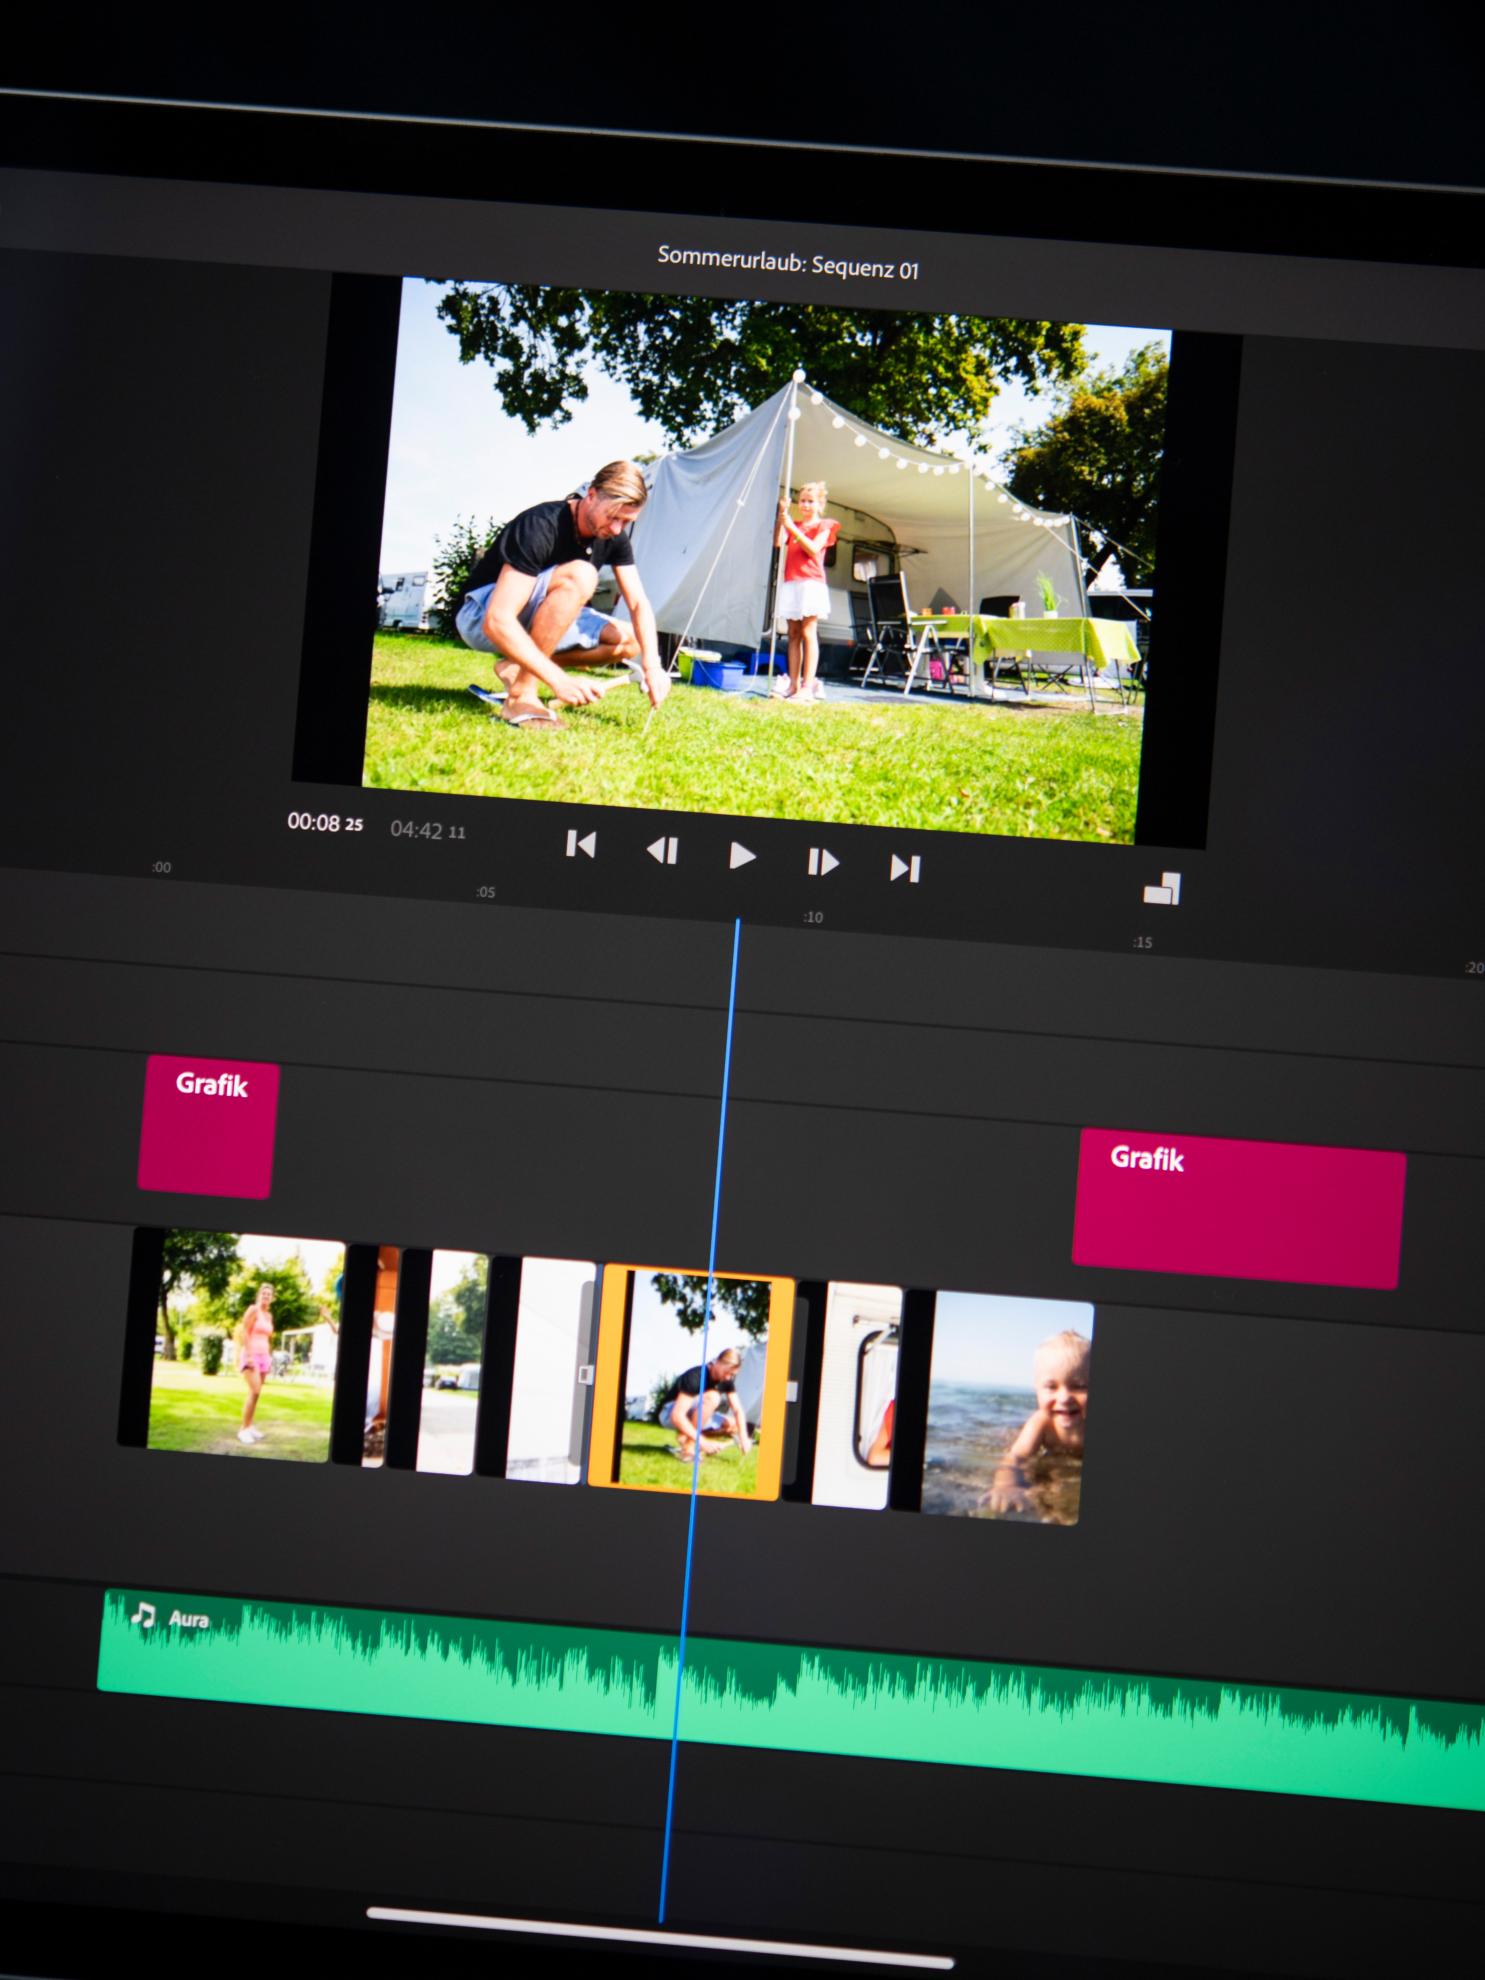Click the :00 mark on time ruler
1485x1980 pixels.
pyautogui.click(x=161, y=866)
